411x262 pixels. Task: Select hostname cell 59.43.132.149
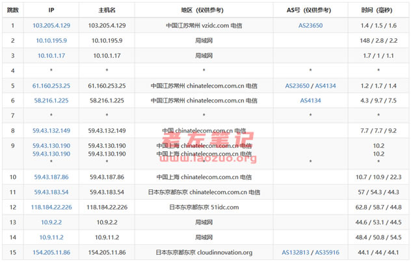click(107, 131)
